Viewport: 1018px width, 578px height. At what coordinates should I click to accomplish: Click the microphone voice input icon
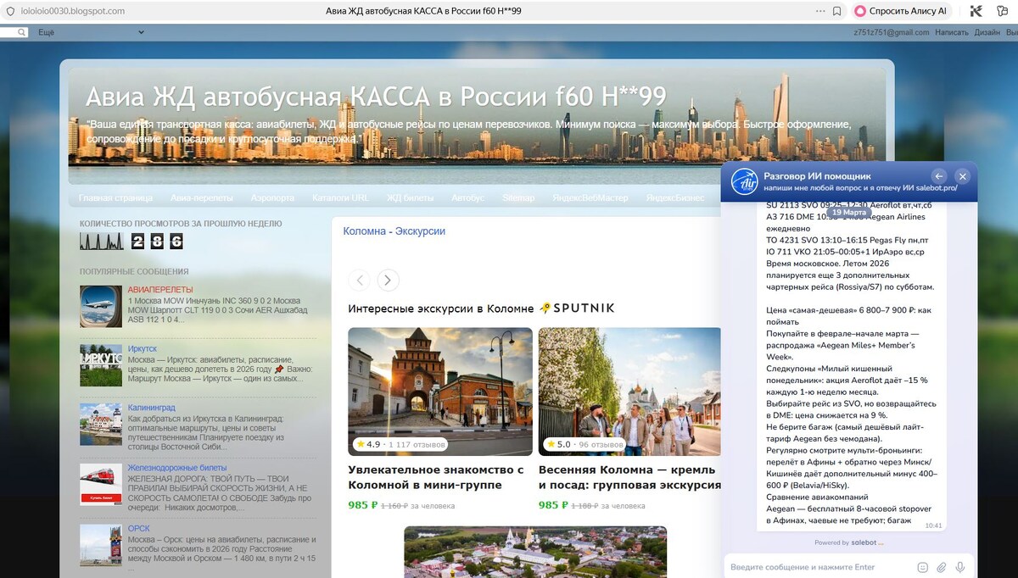960,567
